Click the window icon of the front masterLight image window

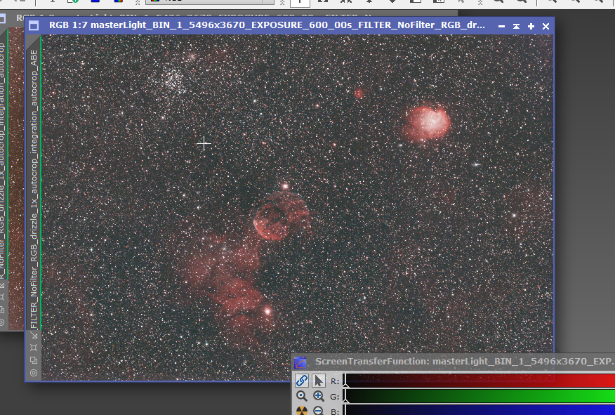pyautogui.click(x=34, y=26)
